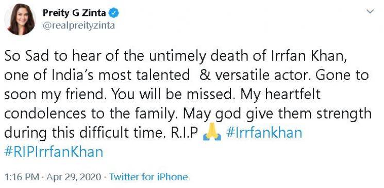Viewport: 384px width, 188px height.
Task: Open Preity G Zinta's profile photo
Action: (x=20, y=20)
